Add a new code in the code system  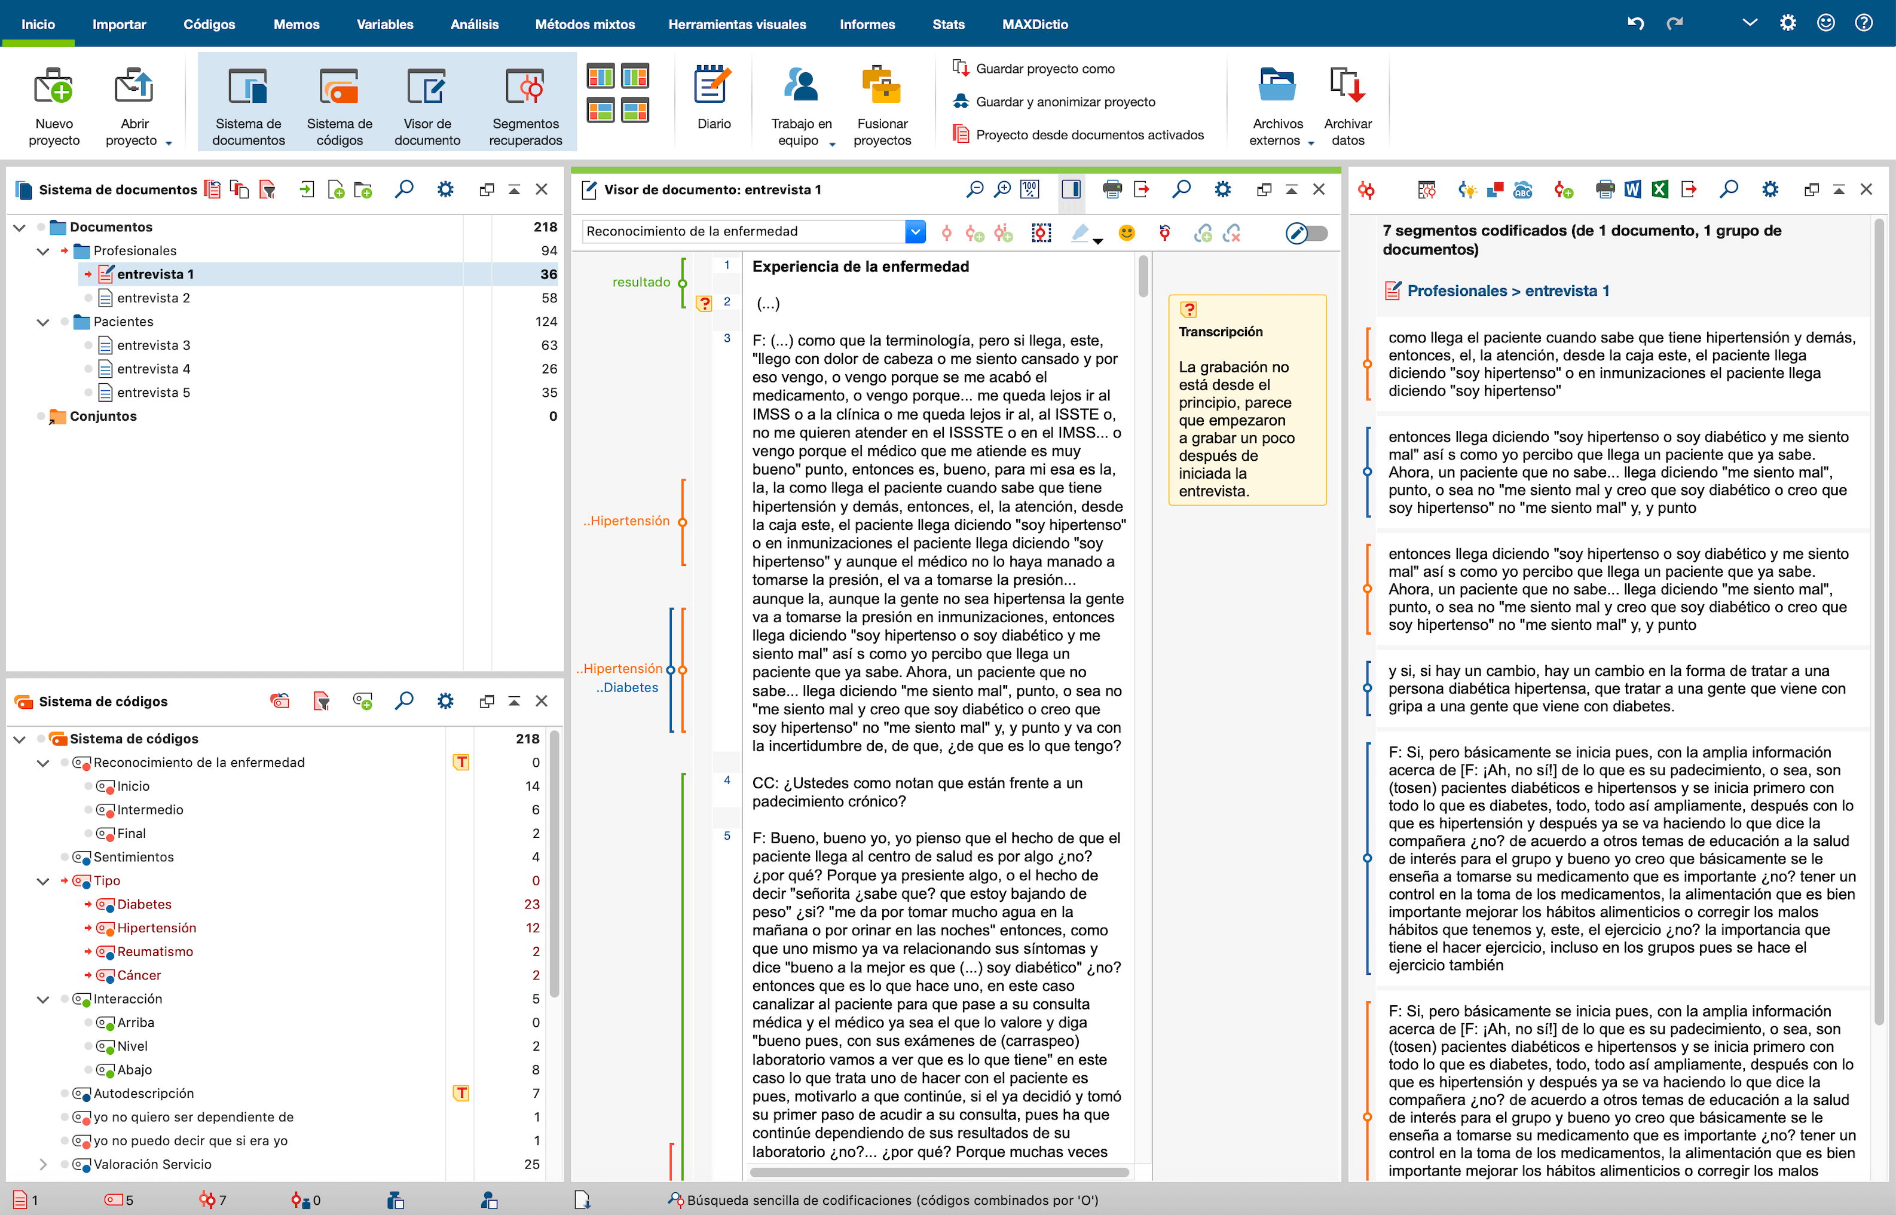click(362, 700)
